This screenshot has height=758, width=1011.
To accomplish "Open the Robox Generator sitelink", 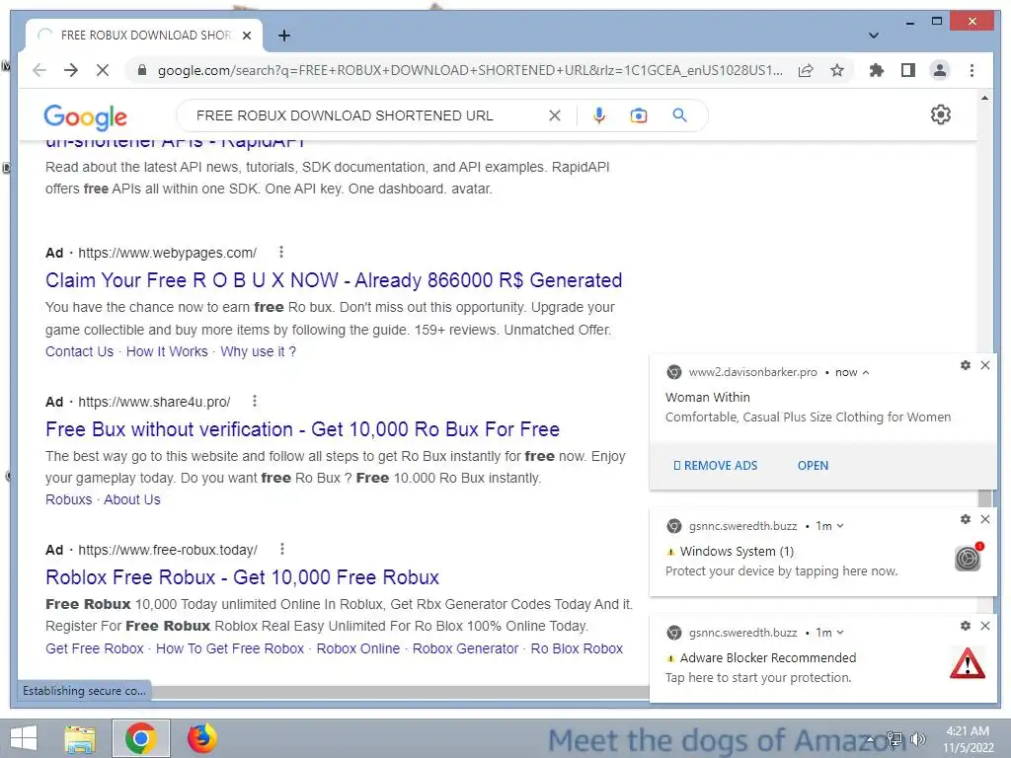I will [465, 648].
